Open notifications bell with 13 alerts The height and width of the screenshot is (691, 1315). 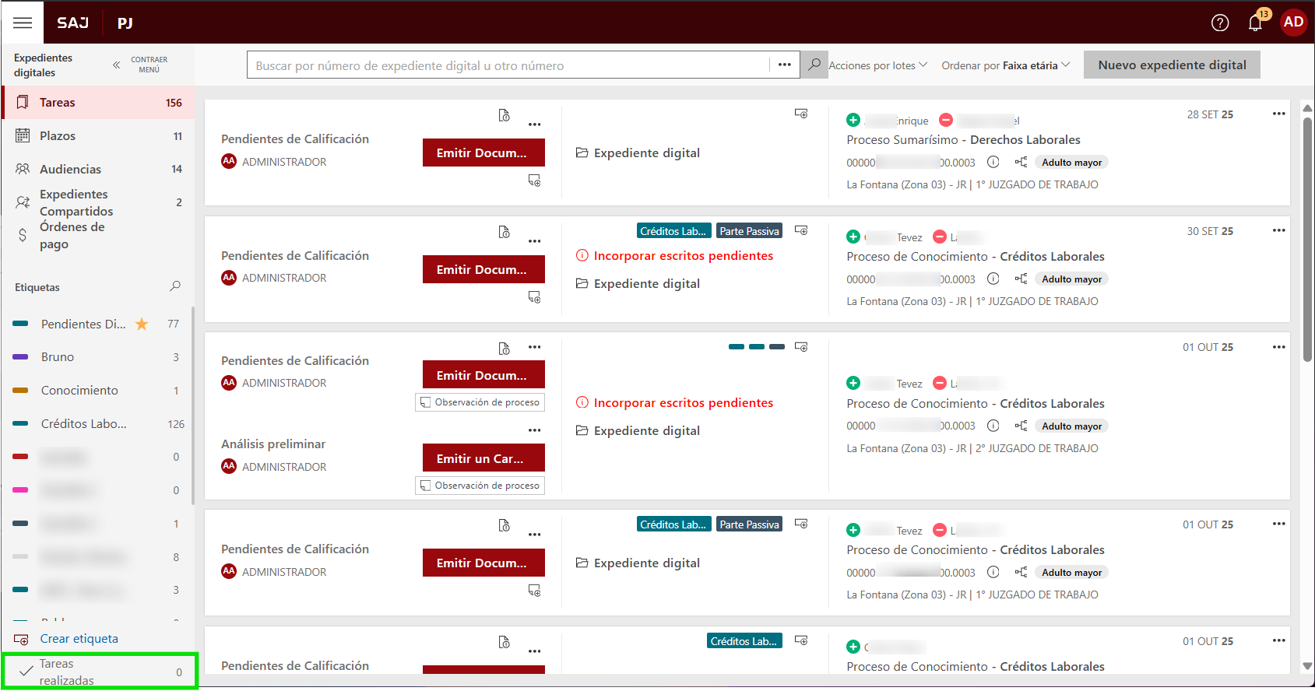(1255, 23)
